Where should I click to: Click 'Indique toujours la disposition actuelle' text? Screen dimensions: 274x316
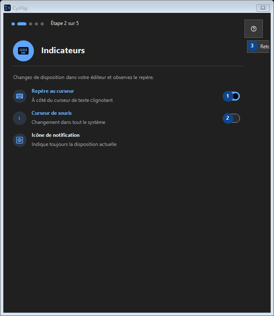click(x=74, y=144)
